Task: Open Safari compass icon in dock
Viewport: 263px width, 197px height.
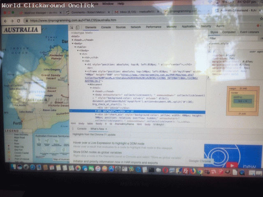Action: pos(32,167)
